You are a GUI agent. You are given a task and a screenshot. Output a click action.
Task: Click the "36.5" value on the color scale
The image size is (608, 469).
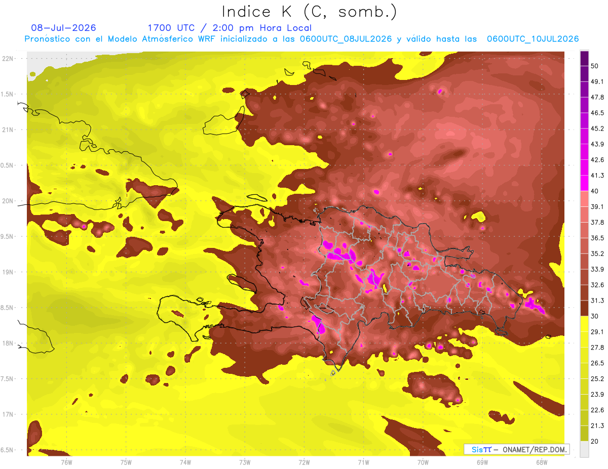point(597,238)
